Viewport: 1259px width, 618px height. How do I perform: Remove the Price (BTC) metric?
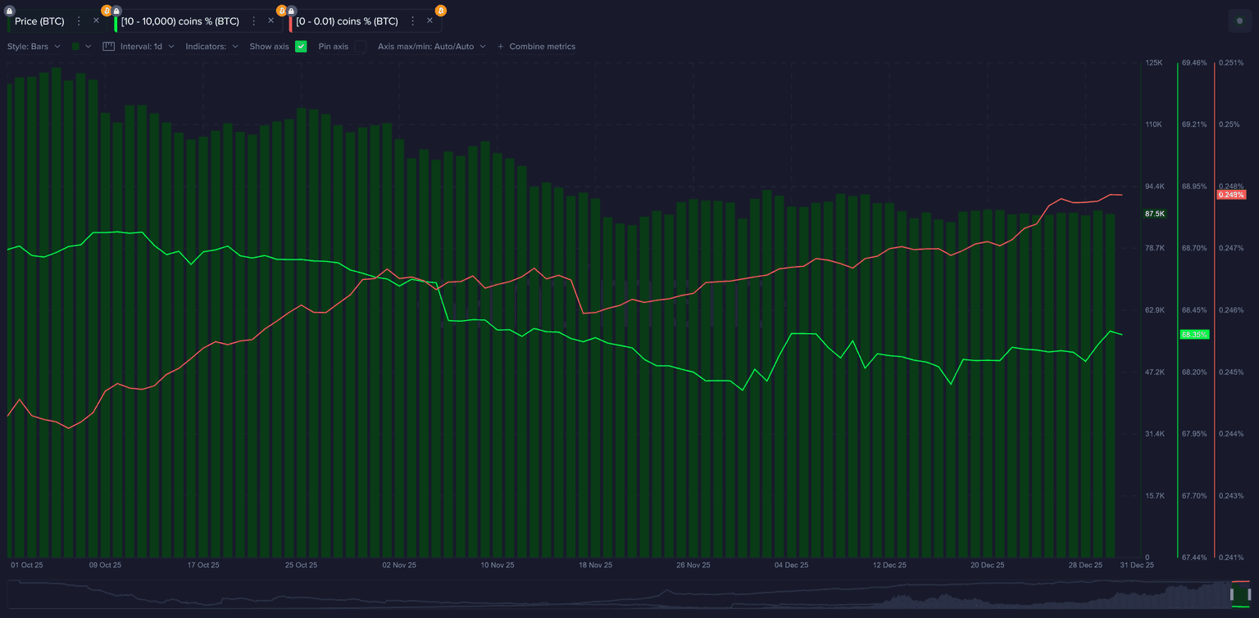(x=96, y=20)
